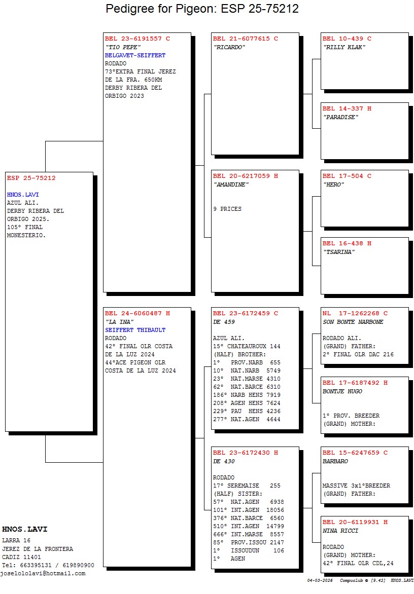The height and width of the screenshot is (594, 414).
Task: Click dam ring number BEL 24-6060487 H
Action: coord(137,313)
